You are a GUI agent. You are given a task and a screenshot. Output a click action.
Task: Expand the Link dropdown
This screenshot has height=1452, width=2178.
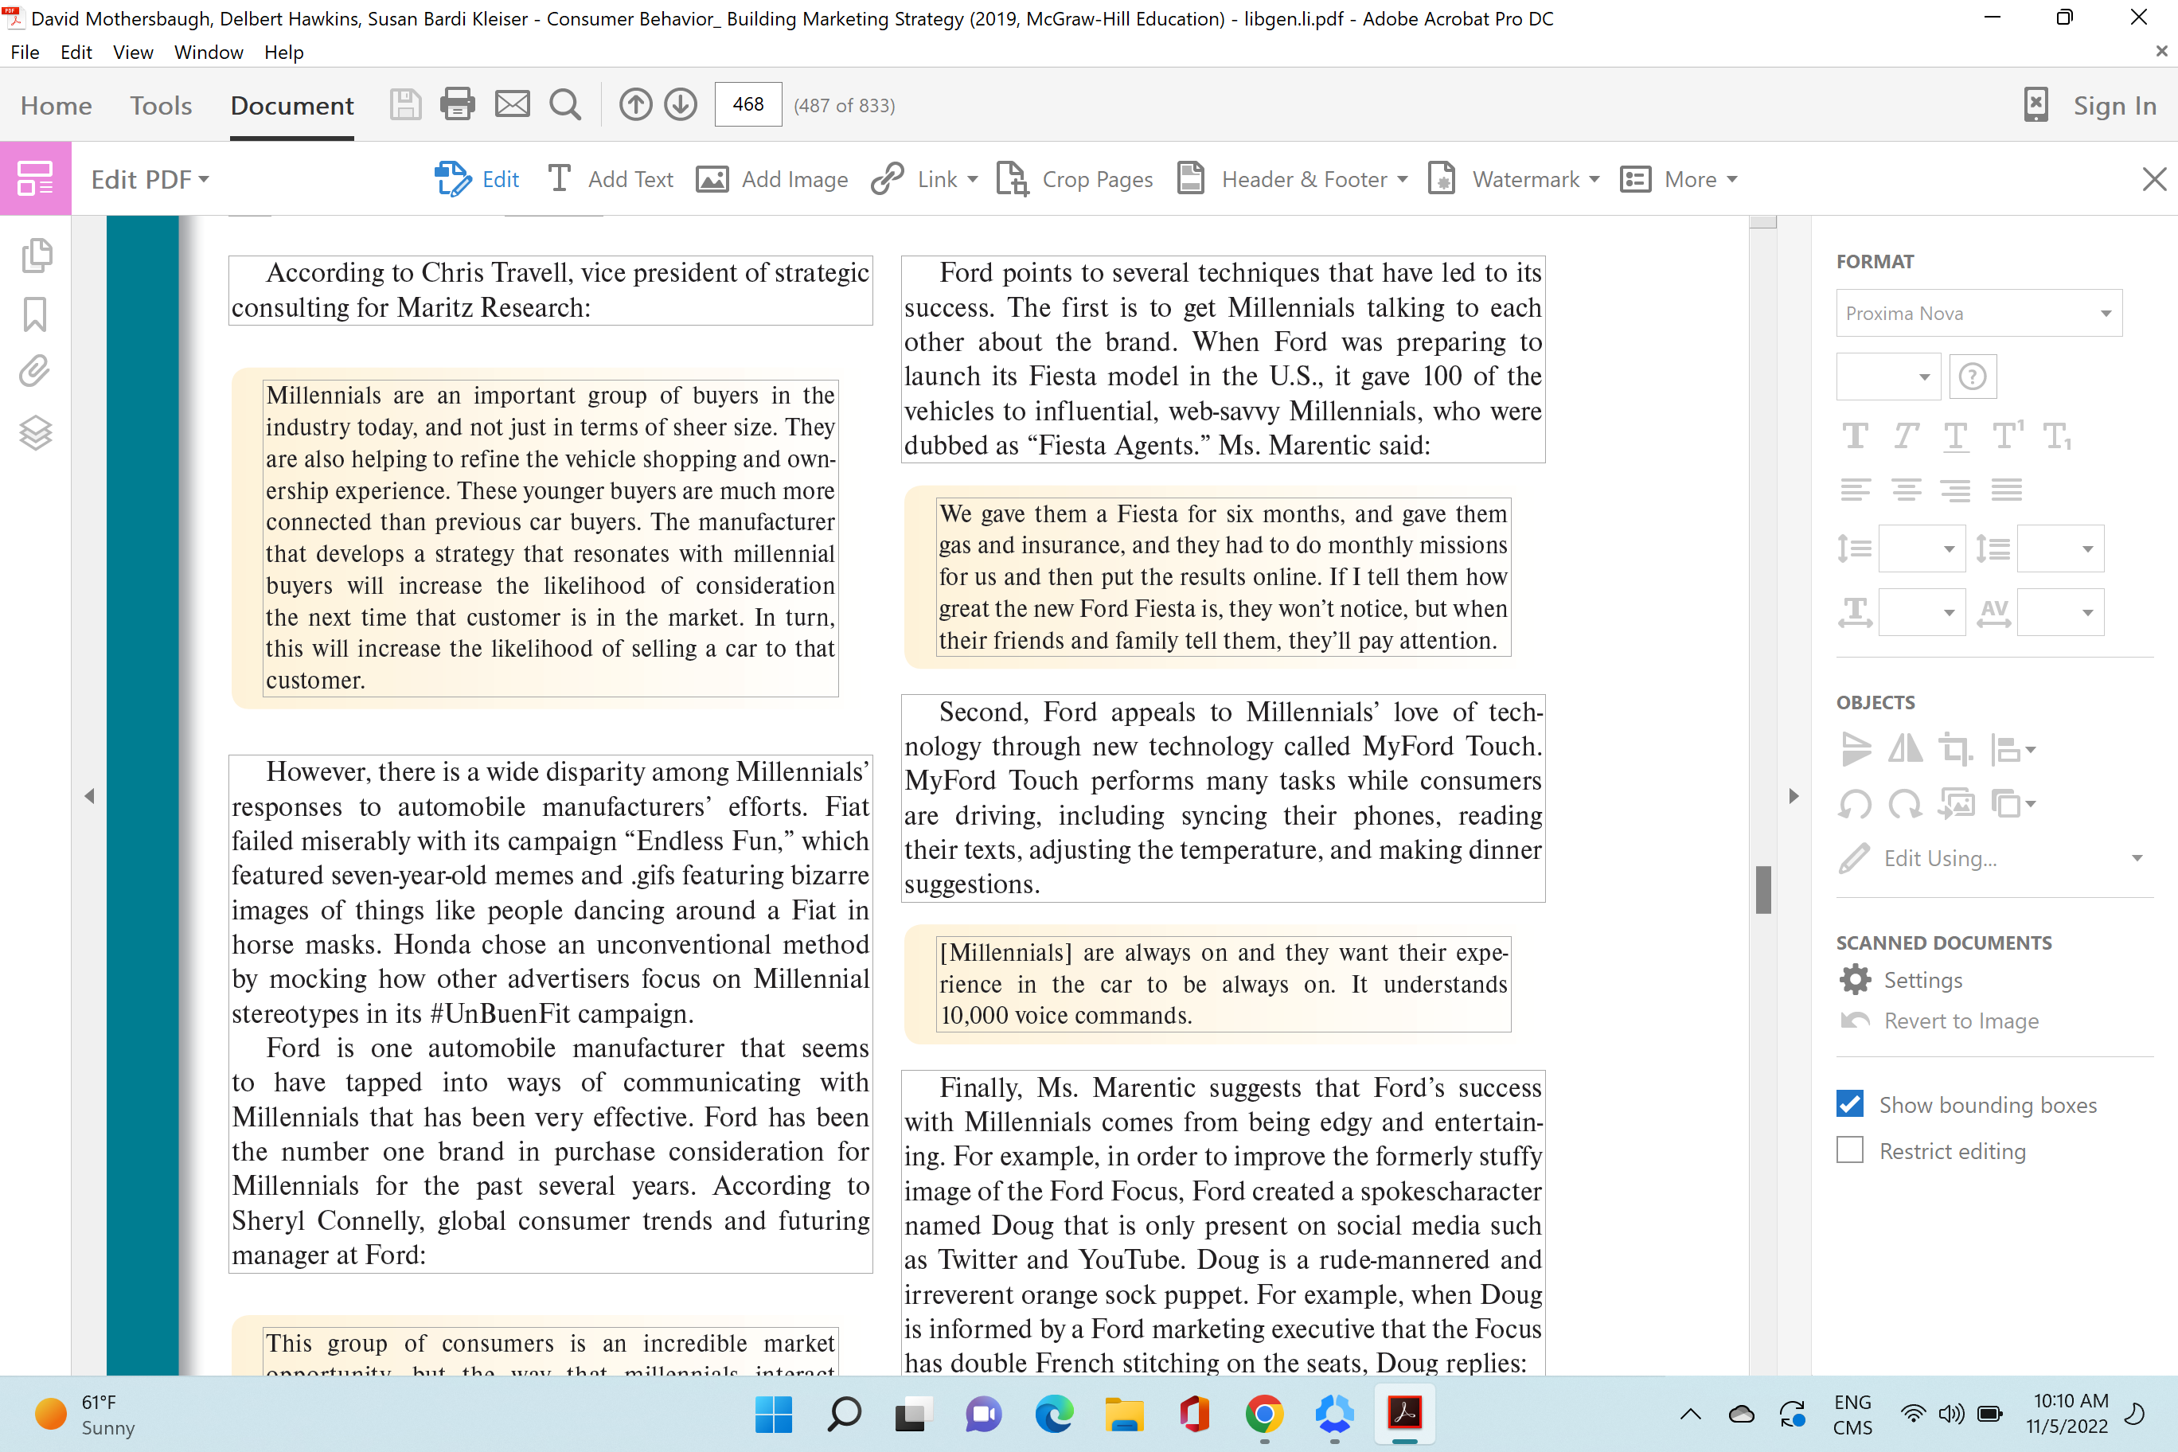[972, 179]
